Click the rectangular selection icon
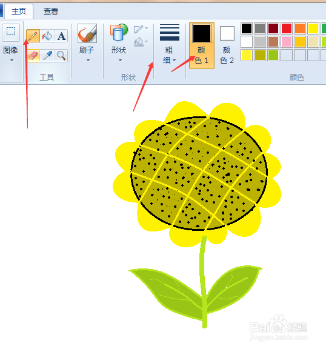326x349 pixels. (11, 31)
